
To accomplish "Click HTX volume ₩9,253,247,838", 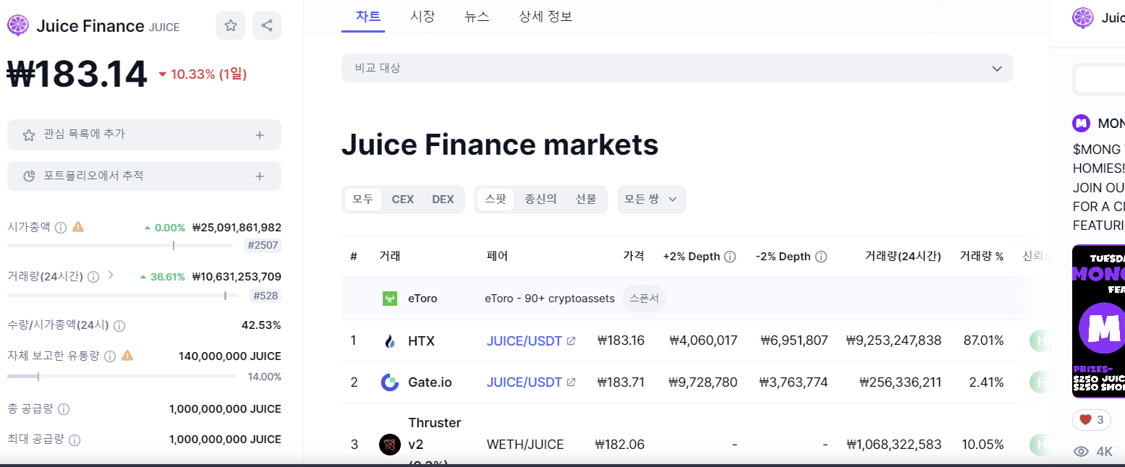I will (x=893, y=340).
